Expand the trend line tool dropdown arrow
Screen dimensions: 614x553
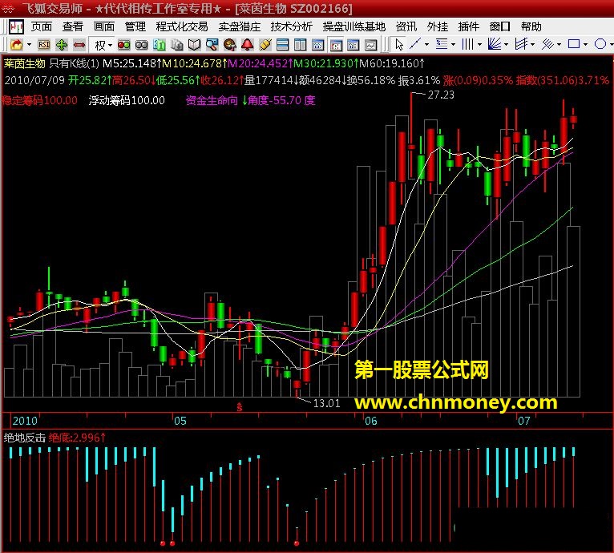[426, 45]
